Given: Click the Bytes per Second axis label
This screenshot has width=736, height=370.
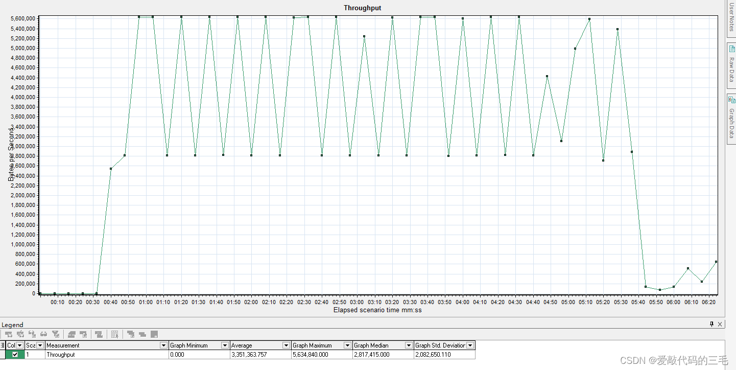Looking at the screenshot, I should coord(11,154).
